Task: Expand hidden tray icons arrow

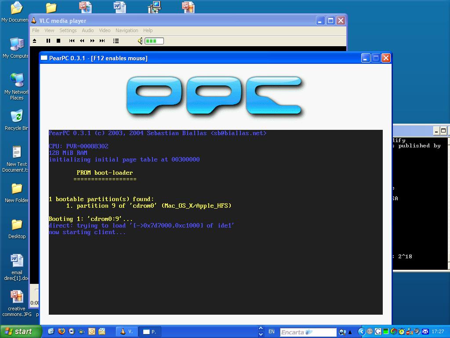Action: (361, 332)
